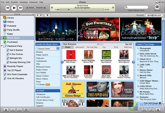Image resolution: width=165 pixels, height=113 pixels.
Task: Click the Top 100 Songs link
Action: point(153,103)
